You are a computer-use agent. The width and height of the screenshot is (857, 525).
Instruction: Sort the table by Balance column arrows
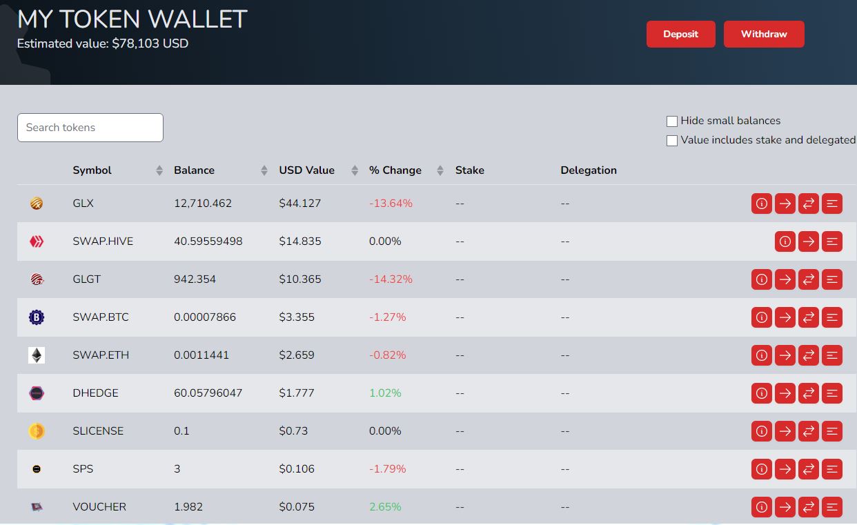pos(264,170)
